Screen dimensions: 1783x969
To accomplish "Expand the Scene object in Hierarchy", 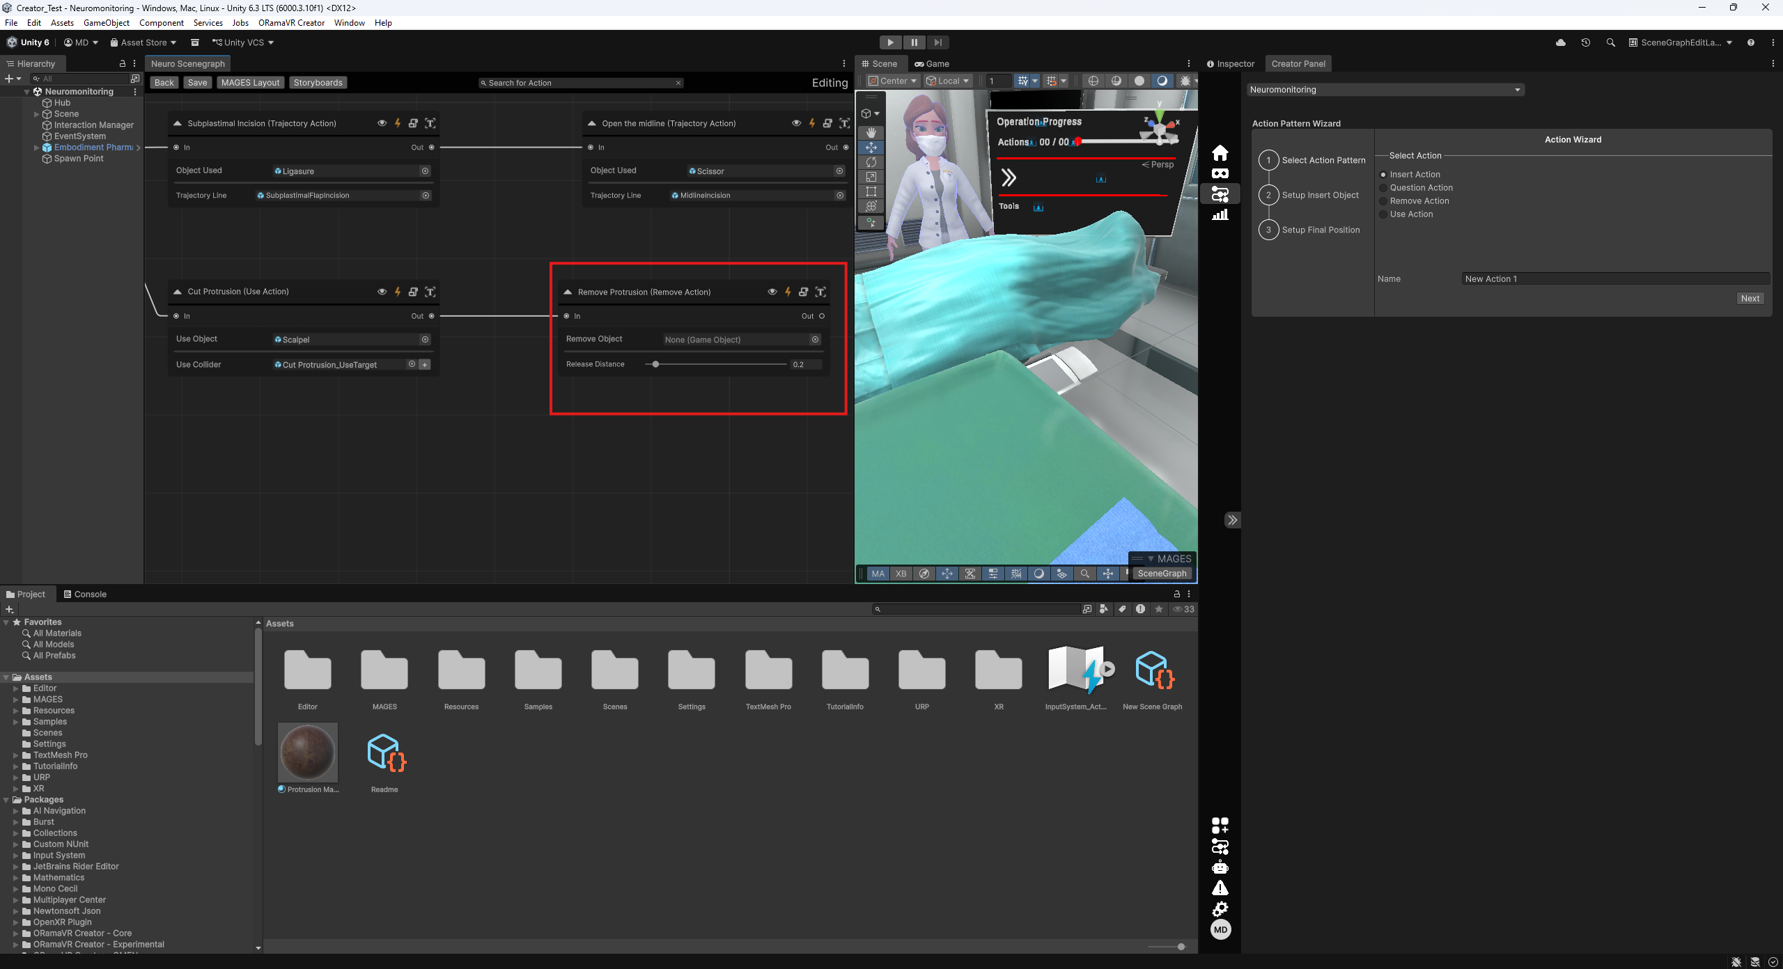I will coord(37,114).
